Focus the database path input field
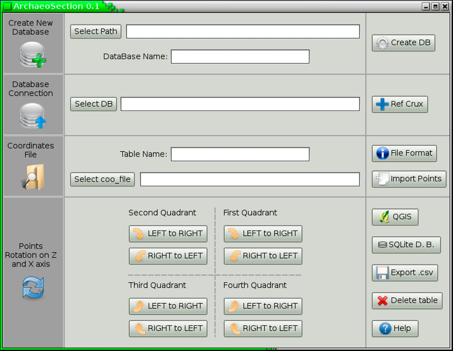 [x=243, y=32]
